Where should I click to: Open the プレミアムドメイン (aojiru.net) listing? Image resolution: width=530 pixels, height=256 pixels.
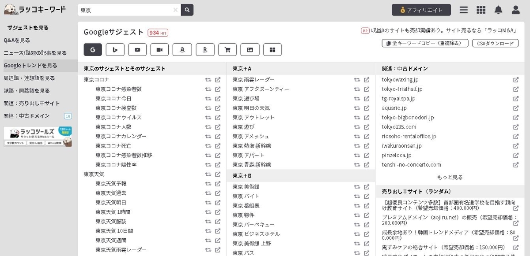[x=450, y=220]
